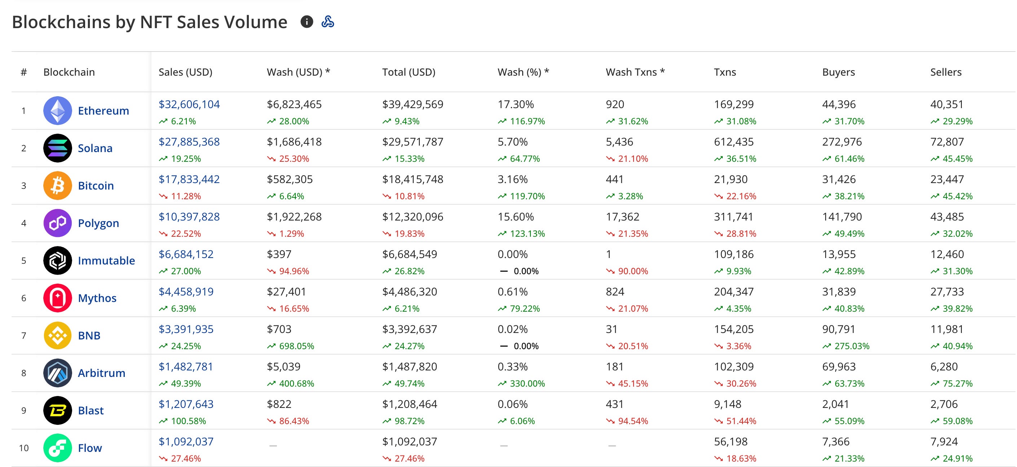Open Ethereum sales value $32,606,104

tap(189, 104)
